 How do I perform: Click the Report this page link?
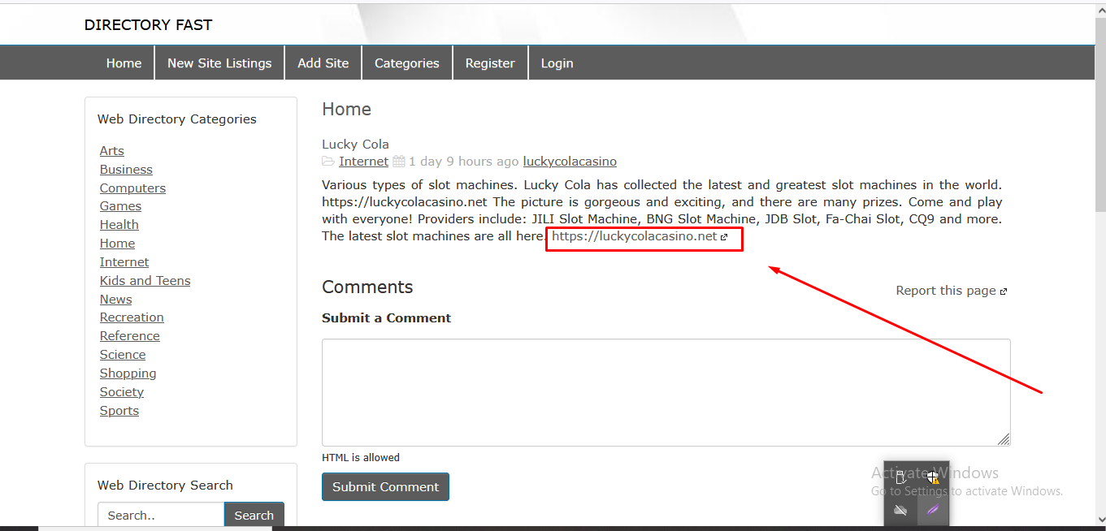(952, 291)
